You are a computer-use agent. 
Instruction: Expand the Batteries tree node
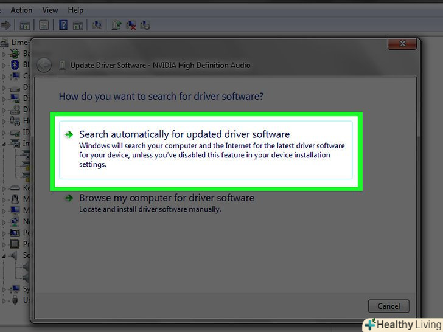pyautogui.click(x=4, y=54)
